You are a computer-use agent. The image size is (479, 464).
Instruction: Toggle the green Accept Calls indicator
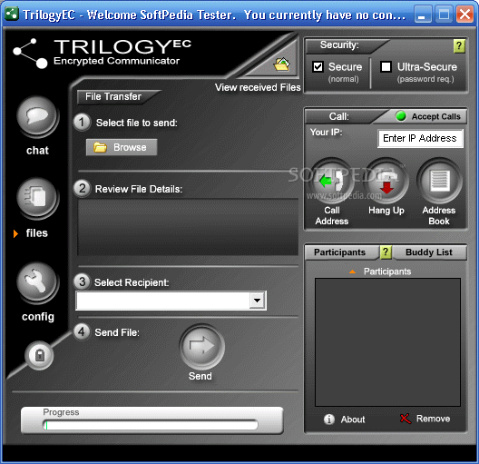pos(401,116)
